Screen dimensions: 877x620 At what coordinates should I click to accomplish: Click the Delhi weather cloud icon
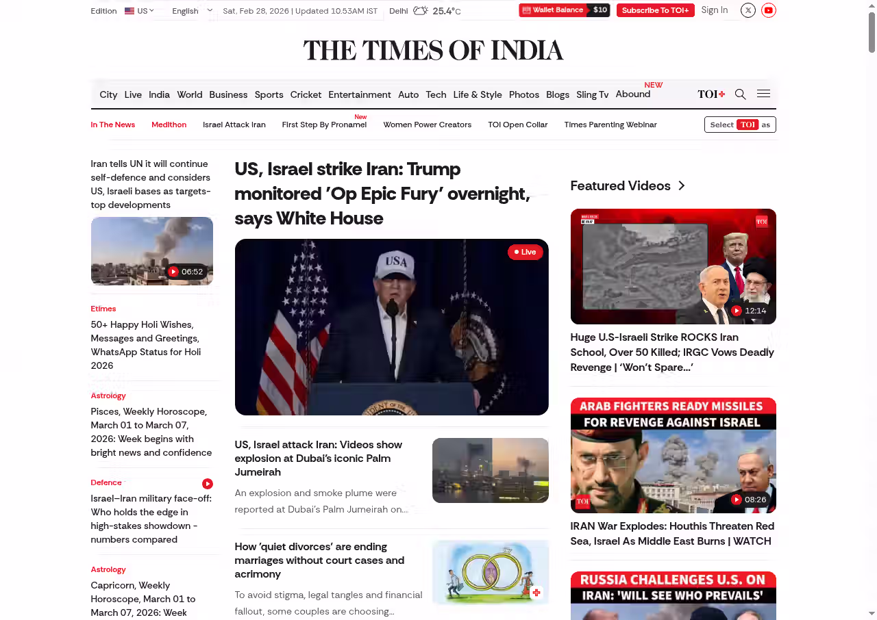[421, 11]
